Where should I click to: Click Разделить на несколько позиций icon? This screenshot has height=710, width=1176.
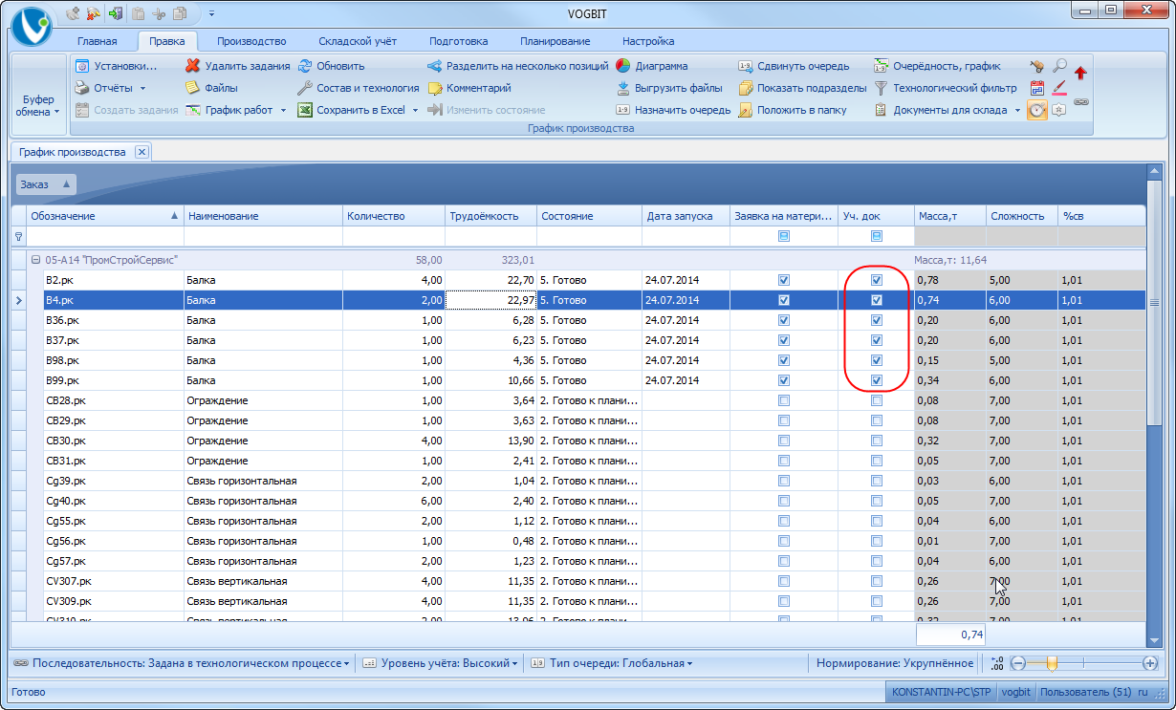click(x=434, y=66)
